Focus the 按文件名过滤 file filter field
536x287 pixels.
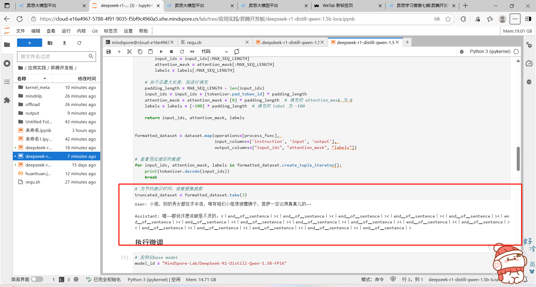53,57
